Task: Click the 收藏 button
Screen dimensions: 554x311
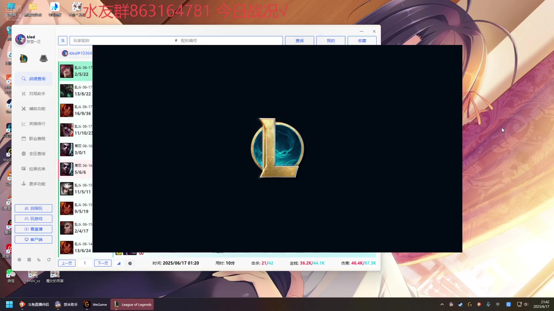Action: pyautogui.click(x=362, y=41)
